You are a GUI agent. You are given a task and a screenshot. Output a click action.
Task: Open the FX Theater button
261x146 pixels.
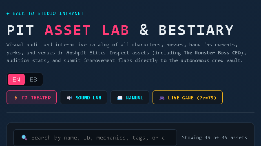click(32, 97)
